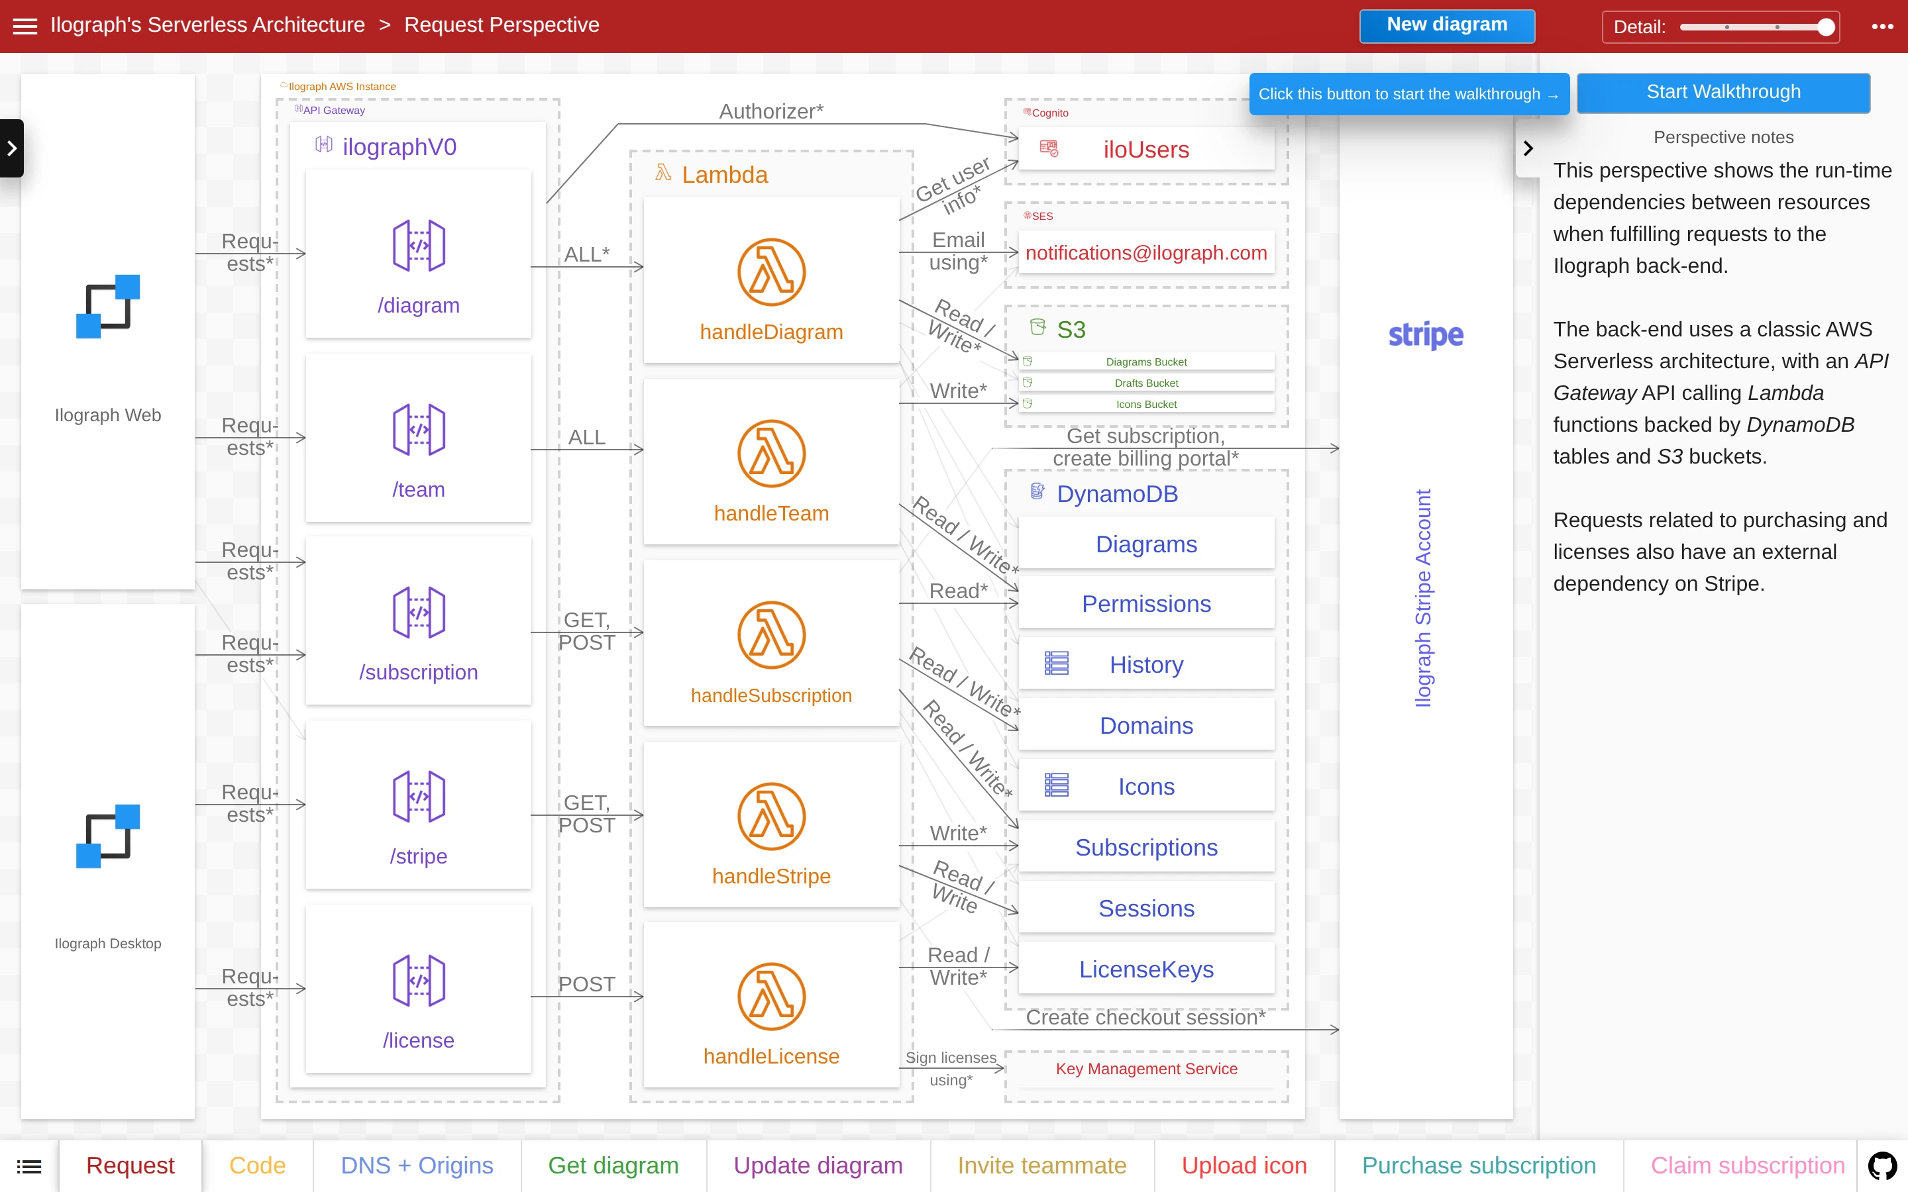The image size is (1908, 1192).
Task: Collapse the perspective notes panel chevron
Action: point(1528,148)
